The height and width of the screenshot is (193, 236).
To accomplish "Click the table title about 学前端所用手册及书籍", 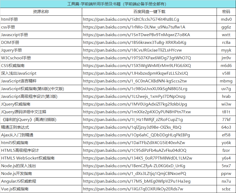I will click(x=117, y=4).
